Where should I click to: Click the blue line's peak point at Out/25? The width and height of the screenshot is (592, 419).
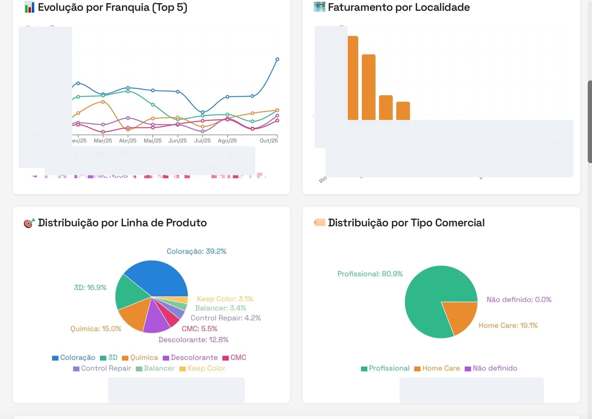[x=277, y=59]
